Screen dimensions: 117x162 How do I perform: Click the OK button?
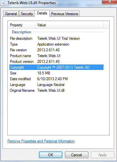pos(50,155)
